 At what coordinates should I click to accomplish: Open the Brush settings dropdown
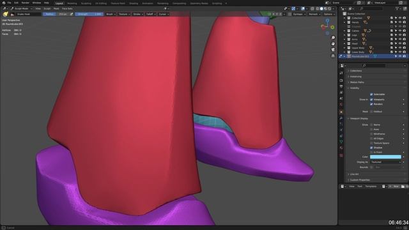111,14
